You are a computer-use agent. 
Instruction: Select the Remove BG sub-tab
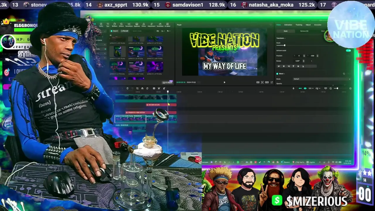(x=304, y=31)
